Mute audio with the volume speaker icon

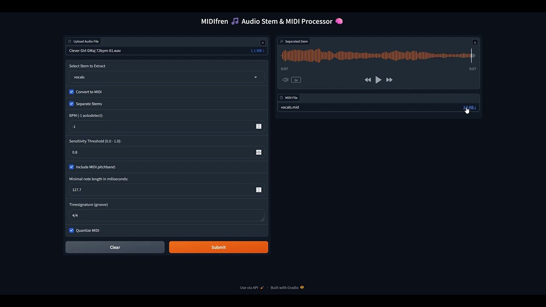point(285,80)
